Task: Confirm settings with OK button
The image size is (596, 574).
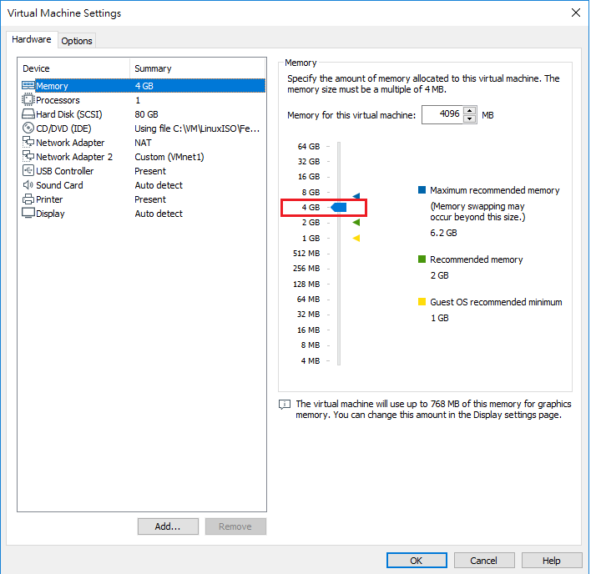Action: click(417, 561)
